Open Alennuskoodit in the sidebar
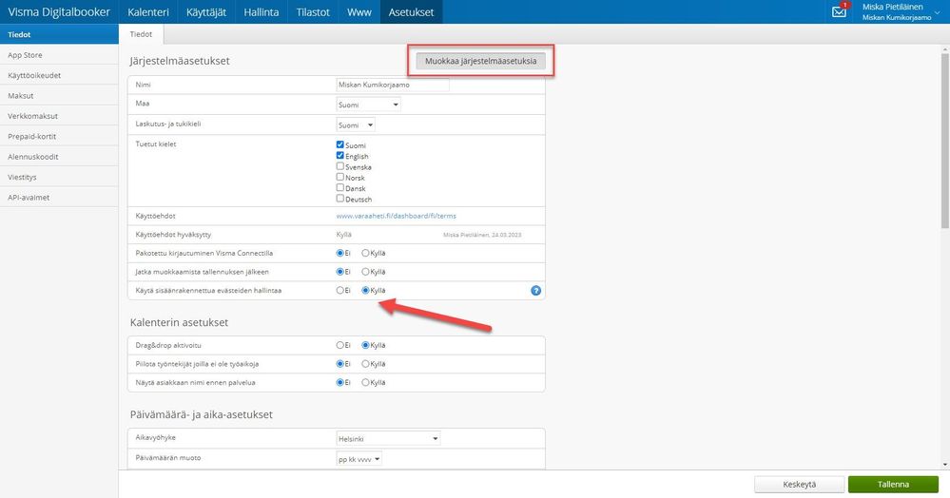This screenshot has height=498, width=950. [59, 156]
